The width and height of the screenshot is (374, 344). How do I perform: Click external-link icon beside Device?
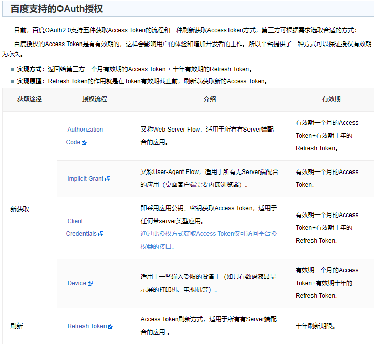click(x=90, y=283)
